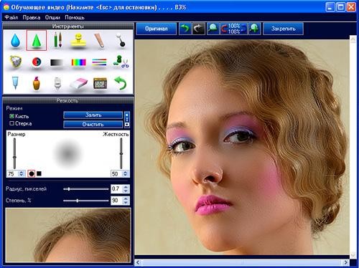Click the hardness field showing 50
Viewport: 359px width, 268px height.
[x=116, y=173]
